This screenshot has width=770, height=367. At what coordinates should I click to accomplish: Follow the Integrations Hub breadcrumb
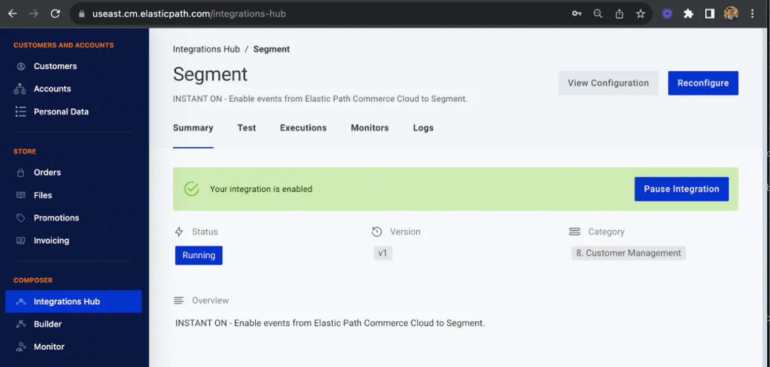pos(206,49)
